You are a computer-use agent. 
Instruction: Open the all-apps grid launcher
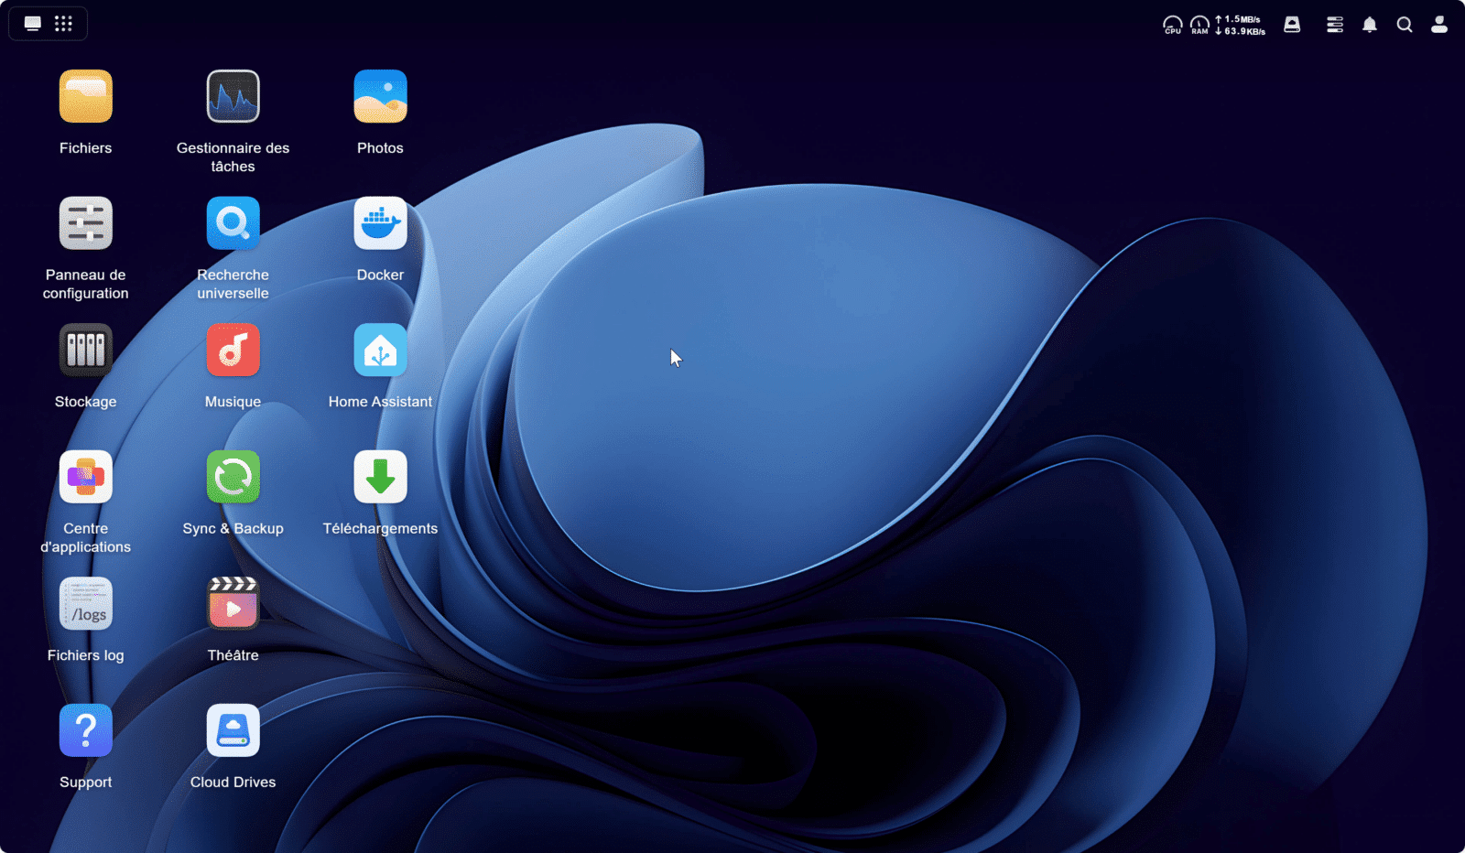(63, 24)
